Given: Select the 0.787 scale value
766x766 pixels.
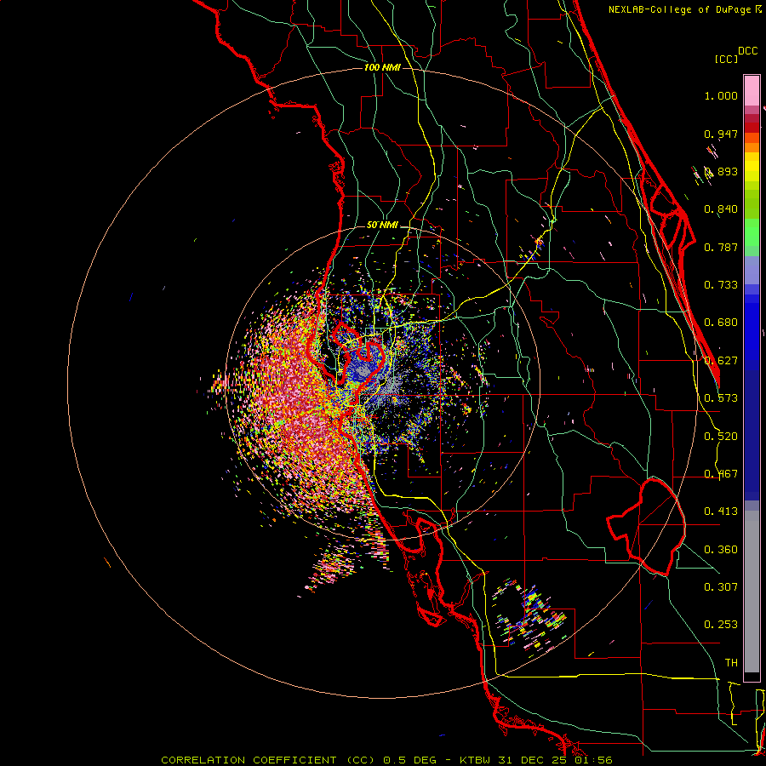Looking at the screenshot, I should (x=721, y=247).
